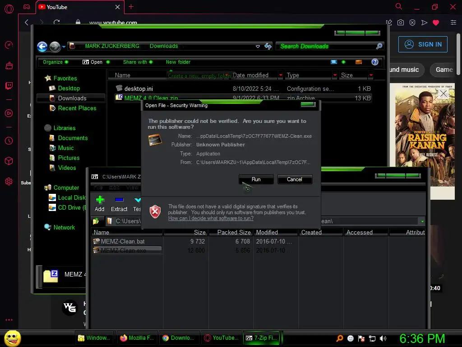Expand the address bar dropdown in Explorer
Image resolution: width=462 pixels, height=347 pixels.
coord(258,47)
